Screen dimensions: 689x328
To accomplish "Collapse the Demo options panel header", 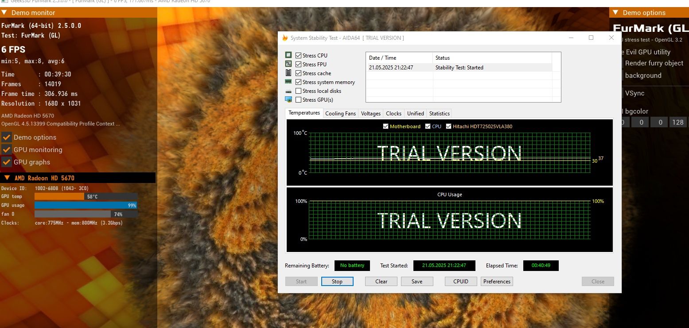I will pyautogui.click(x=615, y=12).
